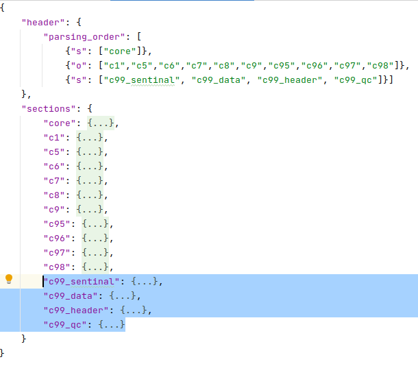The image size is (418, 377).
Task: Click the "c98" key under sections
Action: pos(57,267)
